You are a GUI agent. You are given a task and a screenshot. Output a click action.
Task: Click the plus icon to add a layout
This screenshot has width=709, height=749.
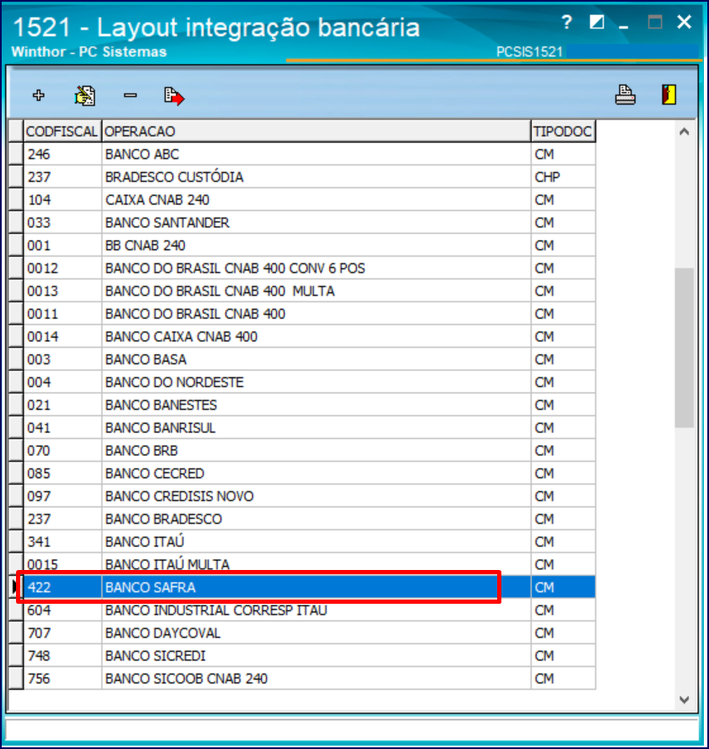39,95
